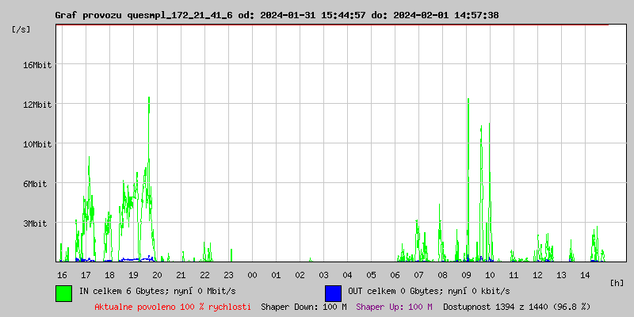Image resolution: width=634 pixels, height=317 pixels.
Task: Click hour 06 on the time axis
Action: 395,275
